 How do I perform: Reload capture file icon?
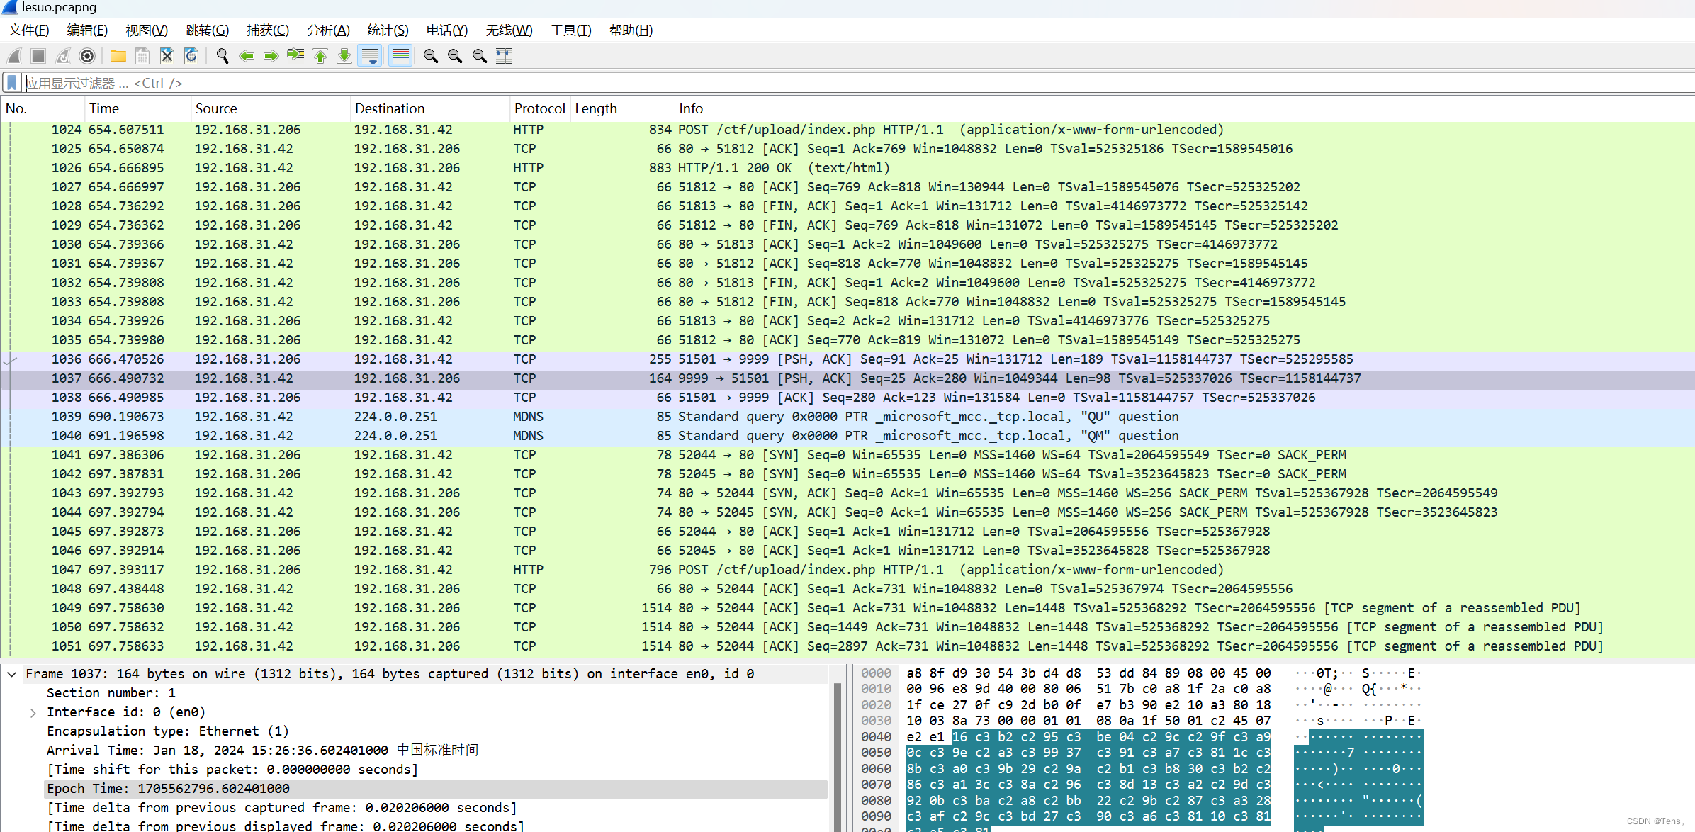point(191,56)
